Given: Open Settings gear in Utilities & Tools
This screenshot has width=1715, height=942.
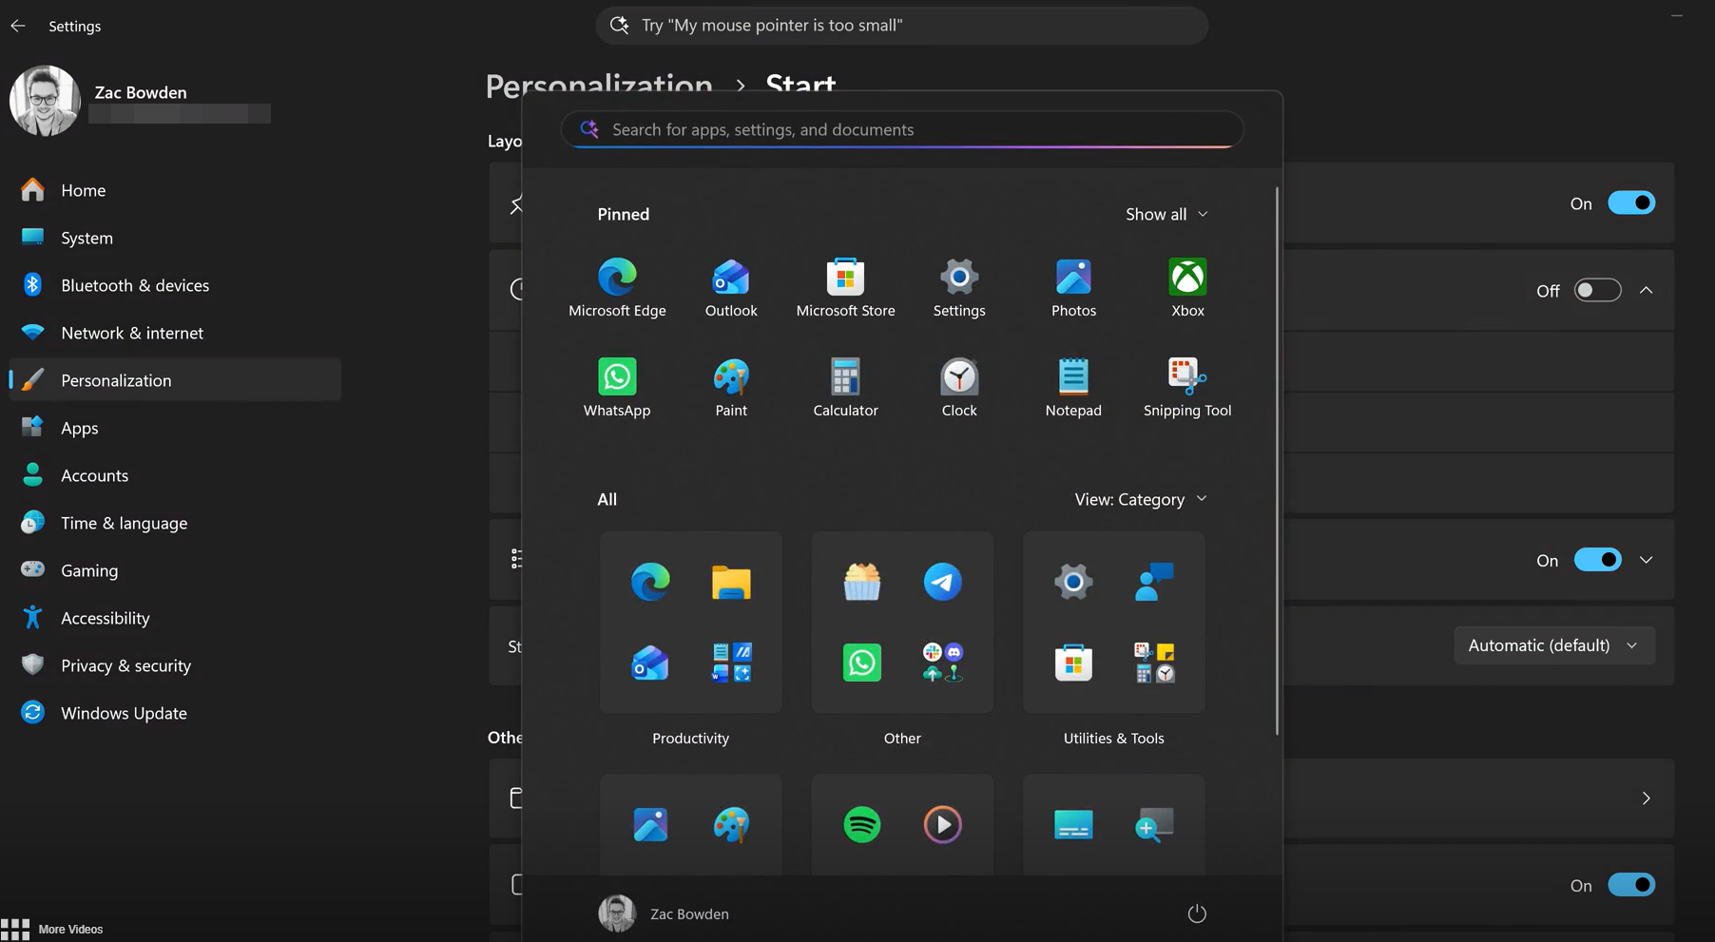Looking at the screenshot, I should 1073,582.
